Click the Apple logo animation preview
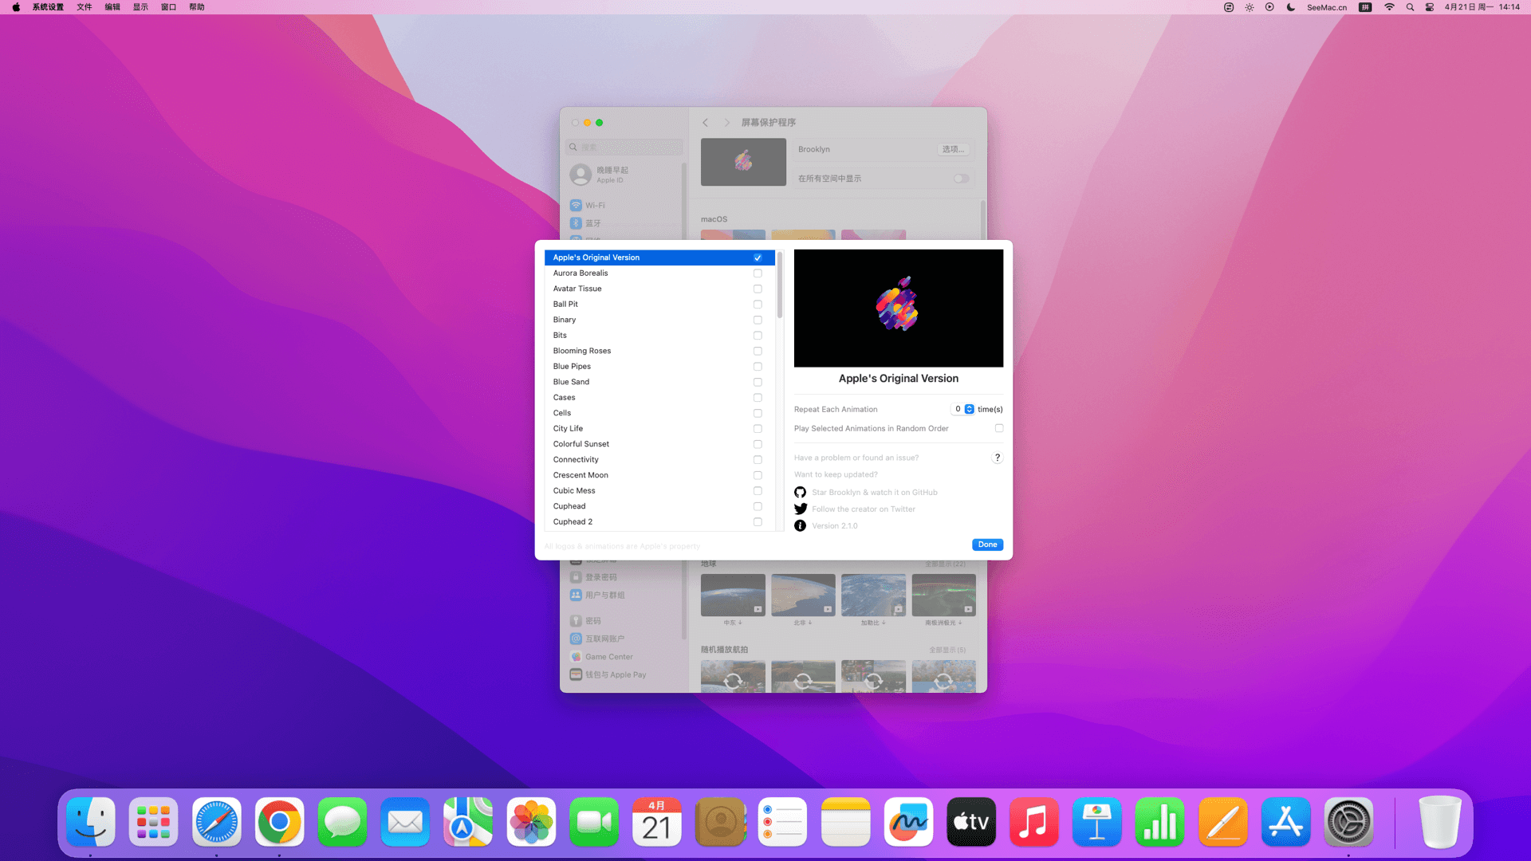This screenshot has height=861, width=1531. pos(899,309)
